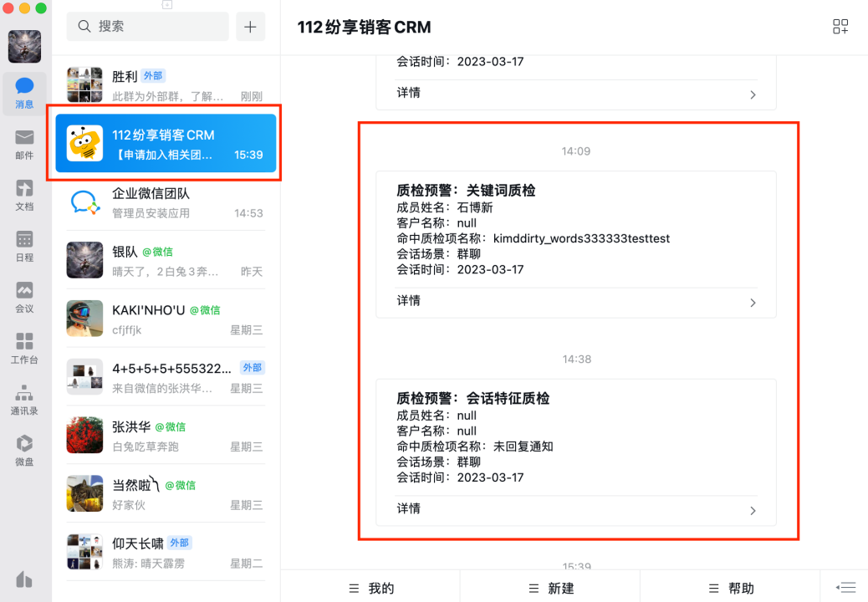868x602 pixels.
Task: Open the 工作台 workbench section
Action: click(x=24, y=349)
